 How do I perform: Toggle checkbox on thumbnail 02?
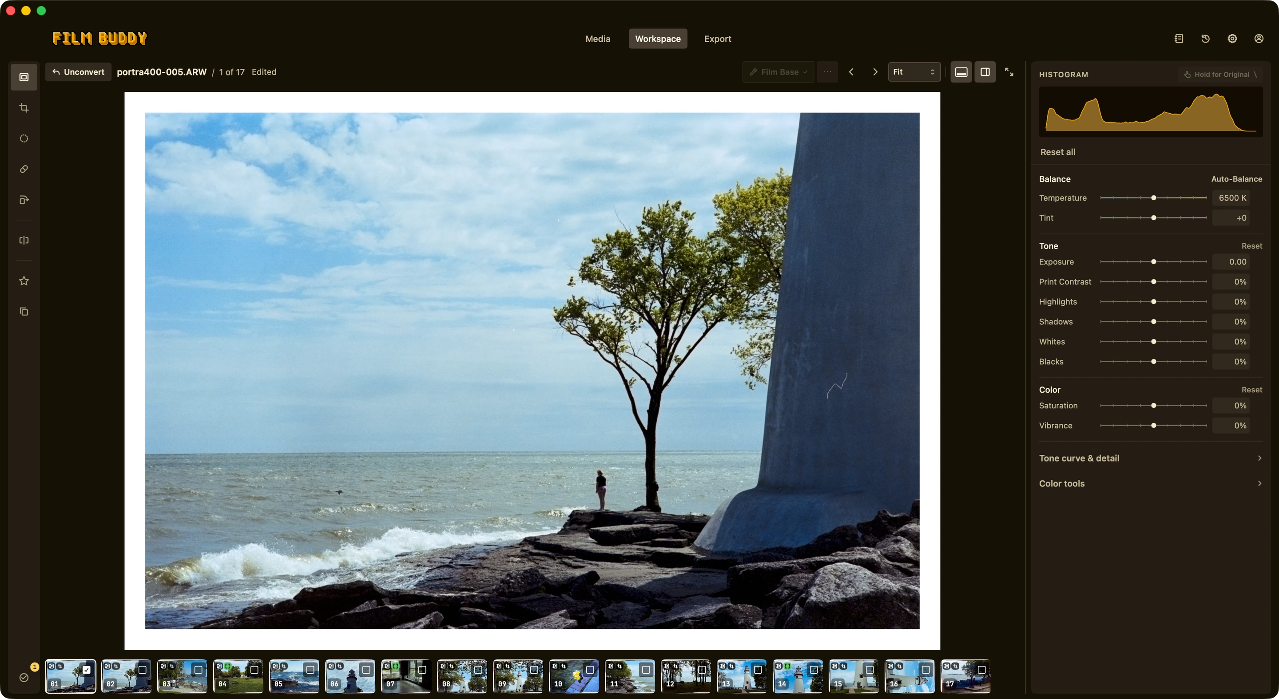coord(143,669)
